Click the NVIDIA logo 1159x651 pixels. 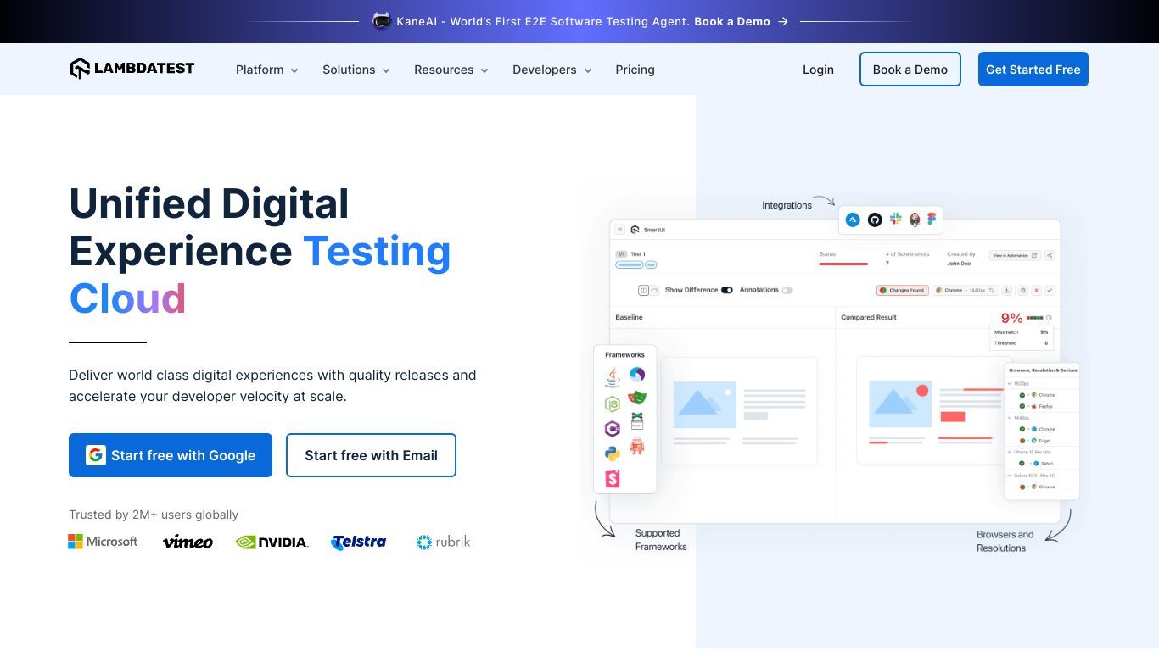272,542
